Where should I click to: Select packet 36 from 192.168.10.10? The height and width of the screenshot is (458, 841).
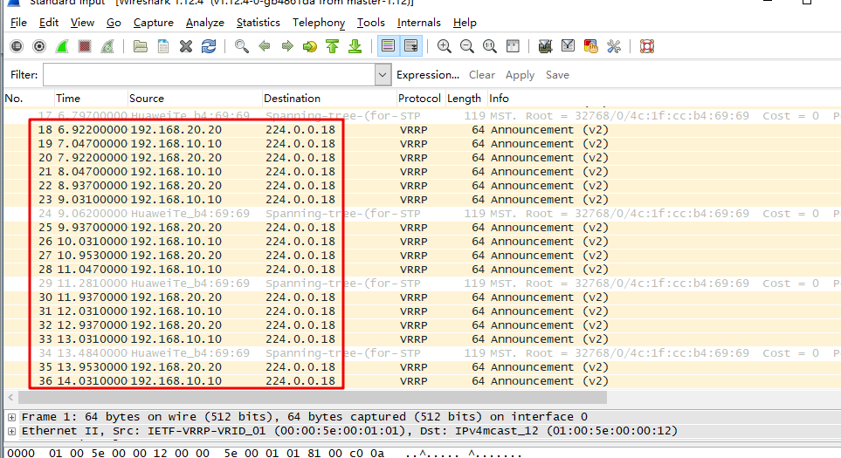(422, 381)
